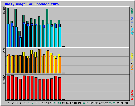Select green weekend day 13 label
Viewport: 135px width, 106px height.
55,103
